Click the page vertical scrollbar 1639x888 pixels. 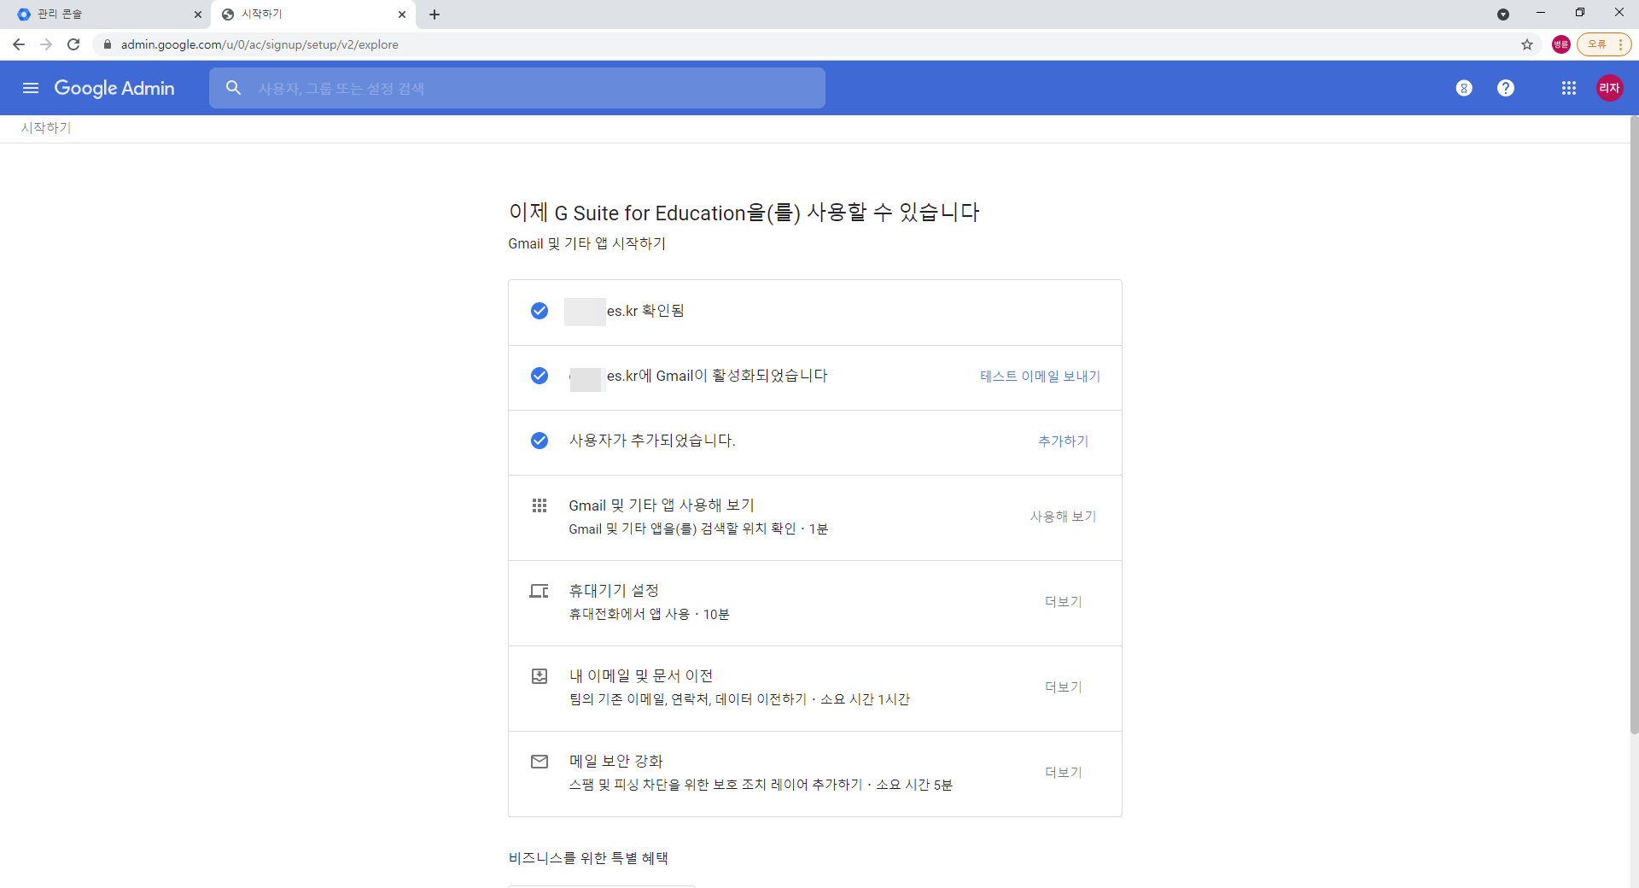1634,427
